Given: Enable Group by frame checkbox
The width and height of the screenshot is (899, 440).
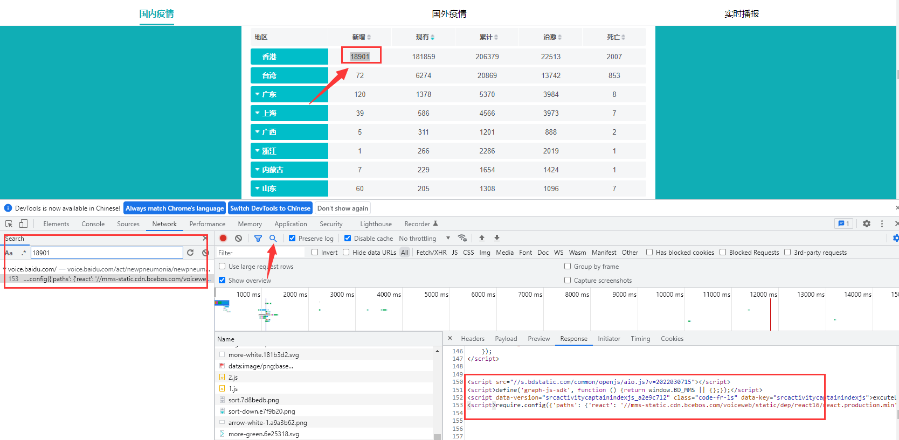Looking at the screenshot, I should tap(568, 266).
